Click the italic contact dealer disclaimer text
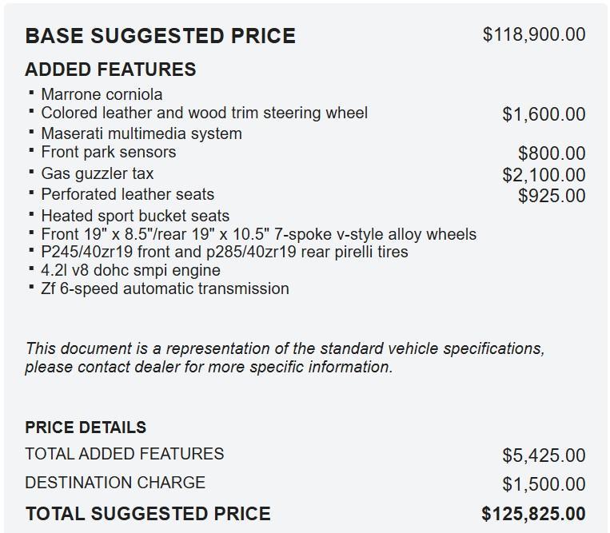This screenshot has width=610, height=533. coord(285,358)
